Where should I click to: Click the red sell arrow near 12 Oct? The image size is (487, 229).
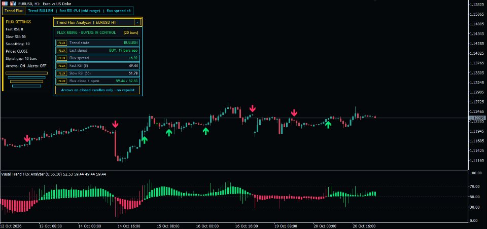point(27,138)
